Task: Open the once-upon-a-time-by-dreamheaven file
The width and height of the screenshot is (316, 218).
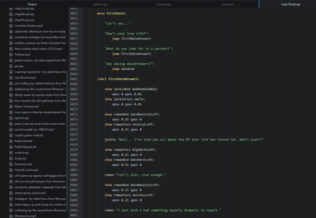Action: click(40, 112)
